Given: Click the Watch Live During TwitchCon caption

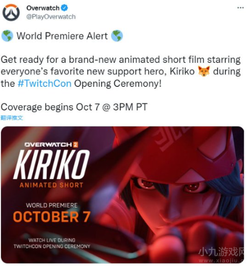Looking at the screenshot, I should (52, 243).
